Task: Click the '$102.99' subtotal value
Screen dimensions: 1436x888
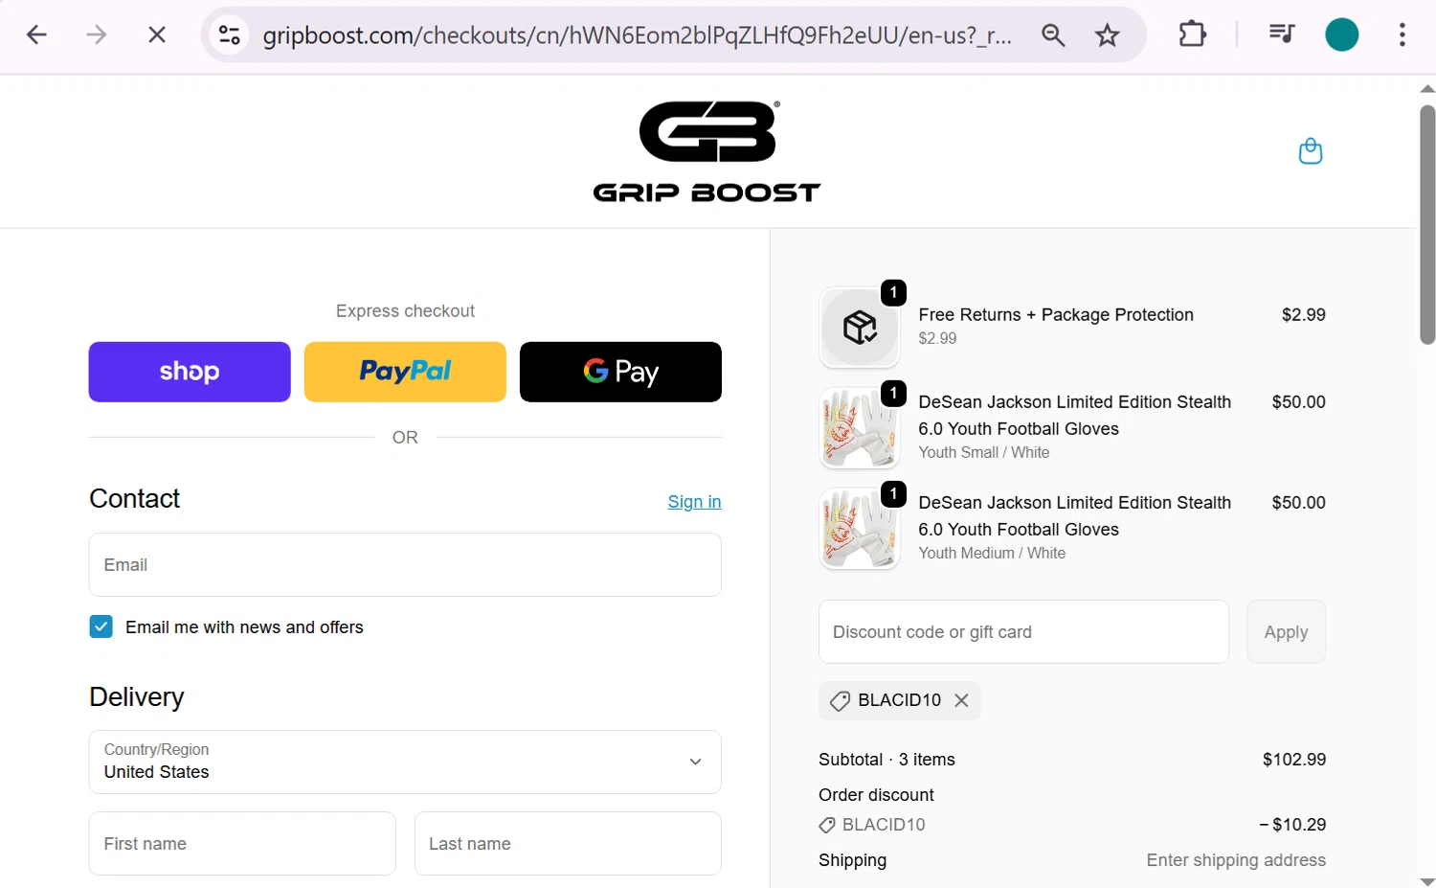Action: click(x=1294, y=760)
